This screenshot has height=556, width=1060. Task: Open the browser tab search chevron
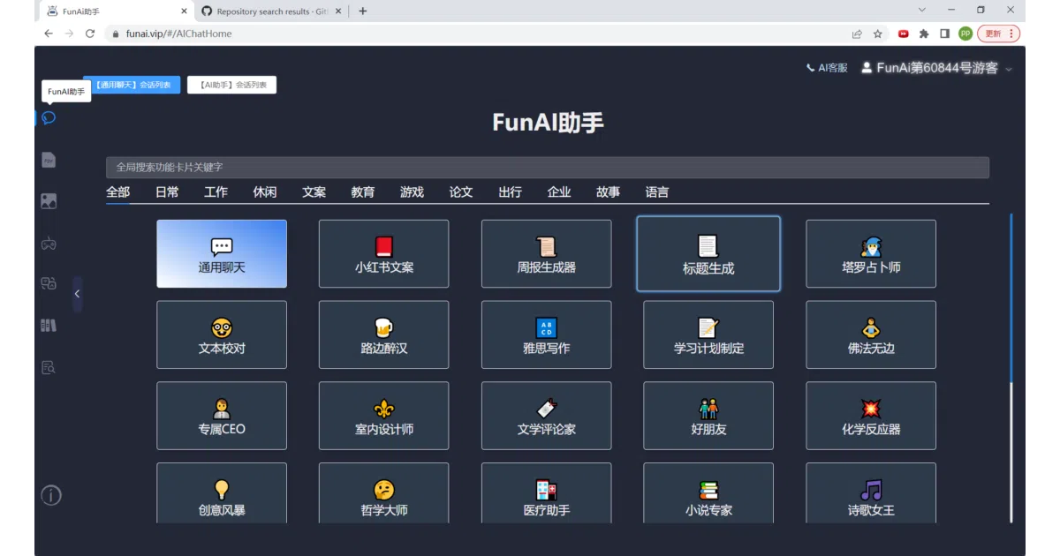pyautogui.click(x=922, y=10)
